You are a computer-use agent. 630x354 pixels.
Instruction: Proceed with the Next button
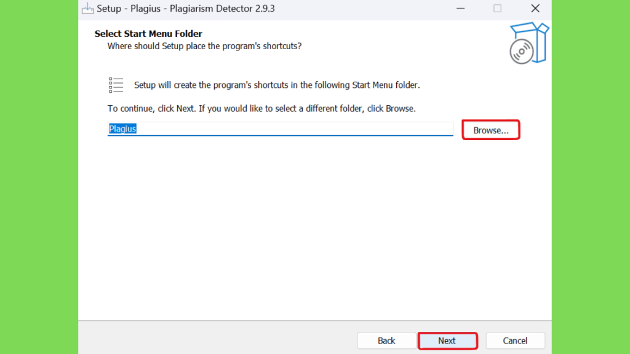point(447,340)
